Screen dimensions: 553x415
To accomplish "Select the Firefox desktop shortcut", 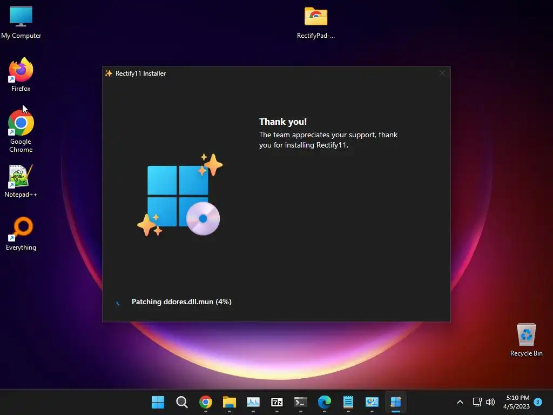I will pyautogui.click(x=21, y=75).
